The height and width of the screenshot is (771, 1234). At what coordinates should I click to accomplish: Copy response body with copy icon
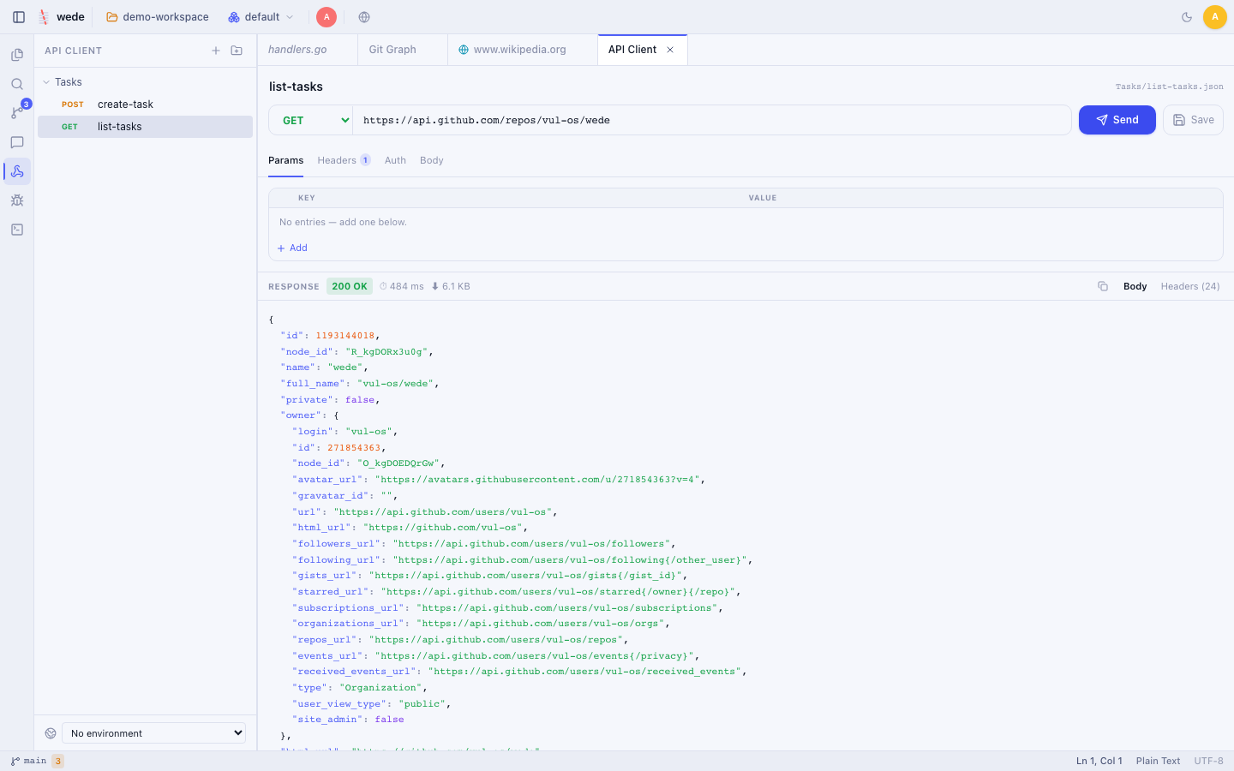1103,286
